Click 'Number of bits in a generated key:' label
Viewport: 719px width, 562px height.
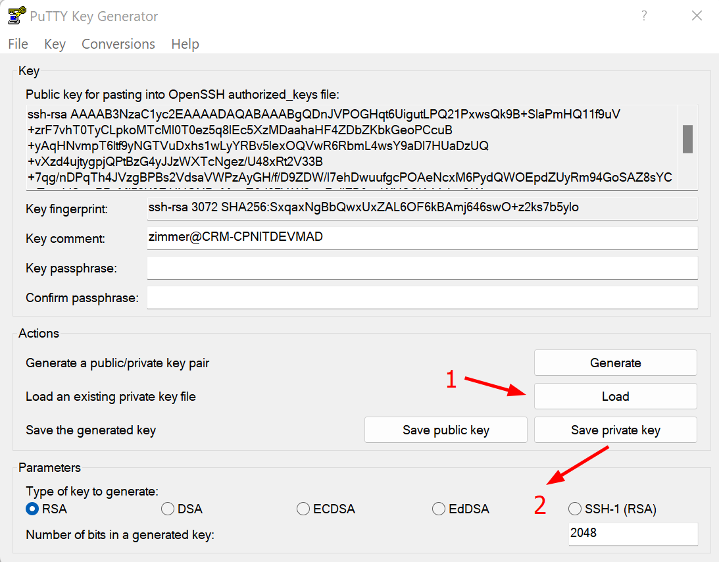point(120,535)
